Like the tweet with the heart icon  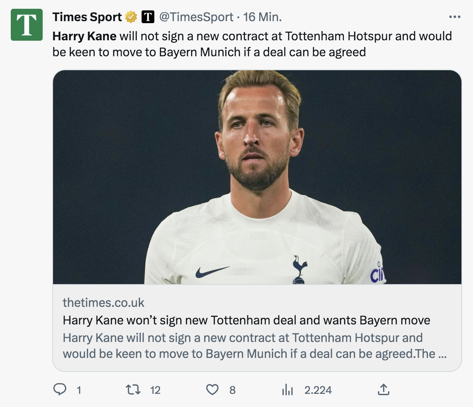coord(212,389)
